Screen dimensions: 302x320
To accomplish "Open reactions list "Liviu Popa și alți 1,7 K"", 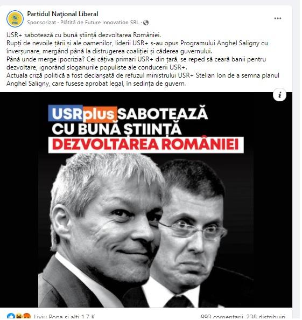I will 65,317.
